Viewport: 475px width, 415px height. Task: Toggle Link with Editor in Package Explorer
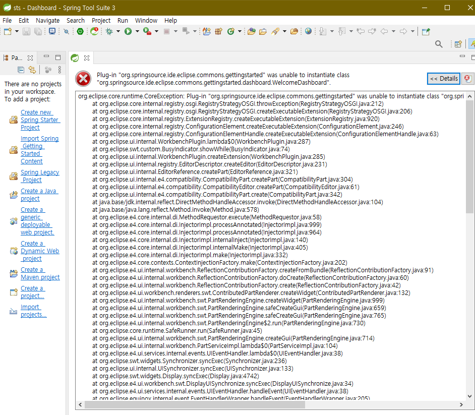coord(32,70)
